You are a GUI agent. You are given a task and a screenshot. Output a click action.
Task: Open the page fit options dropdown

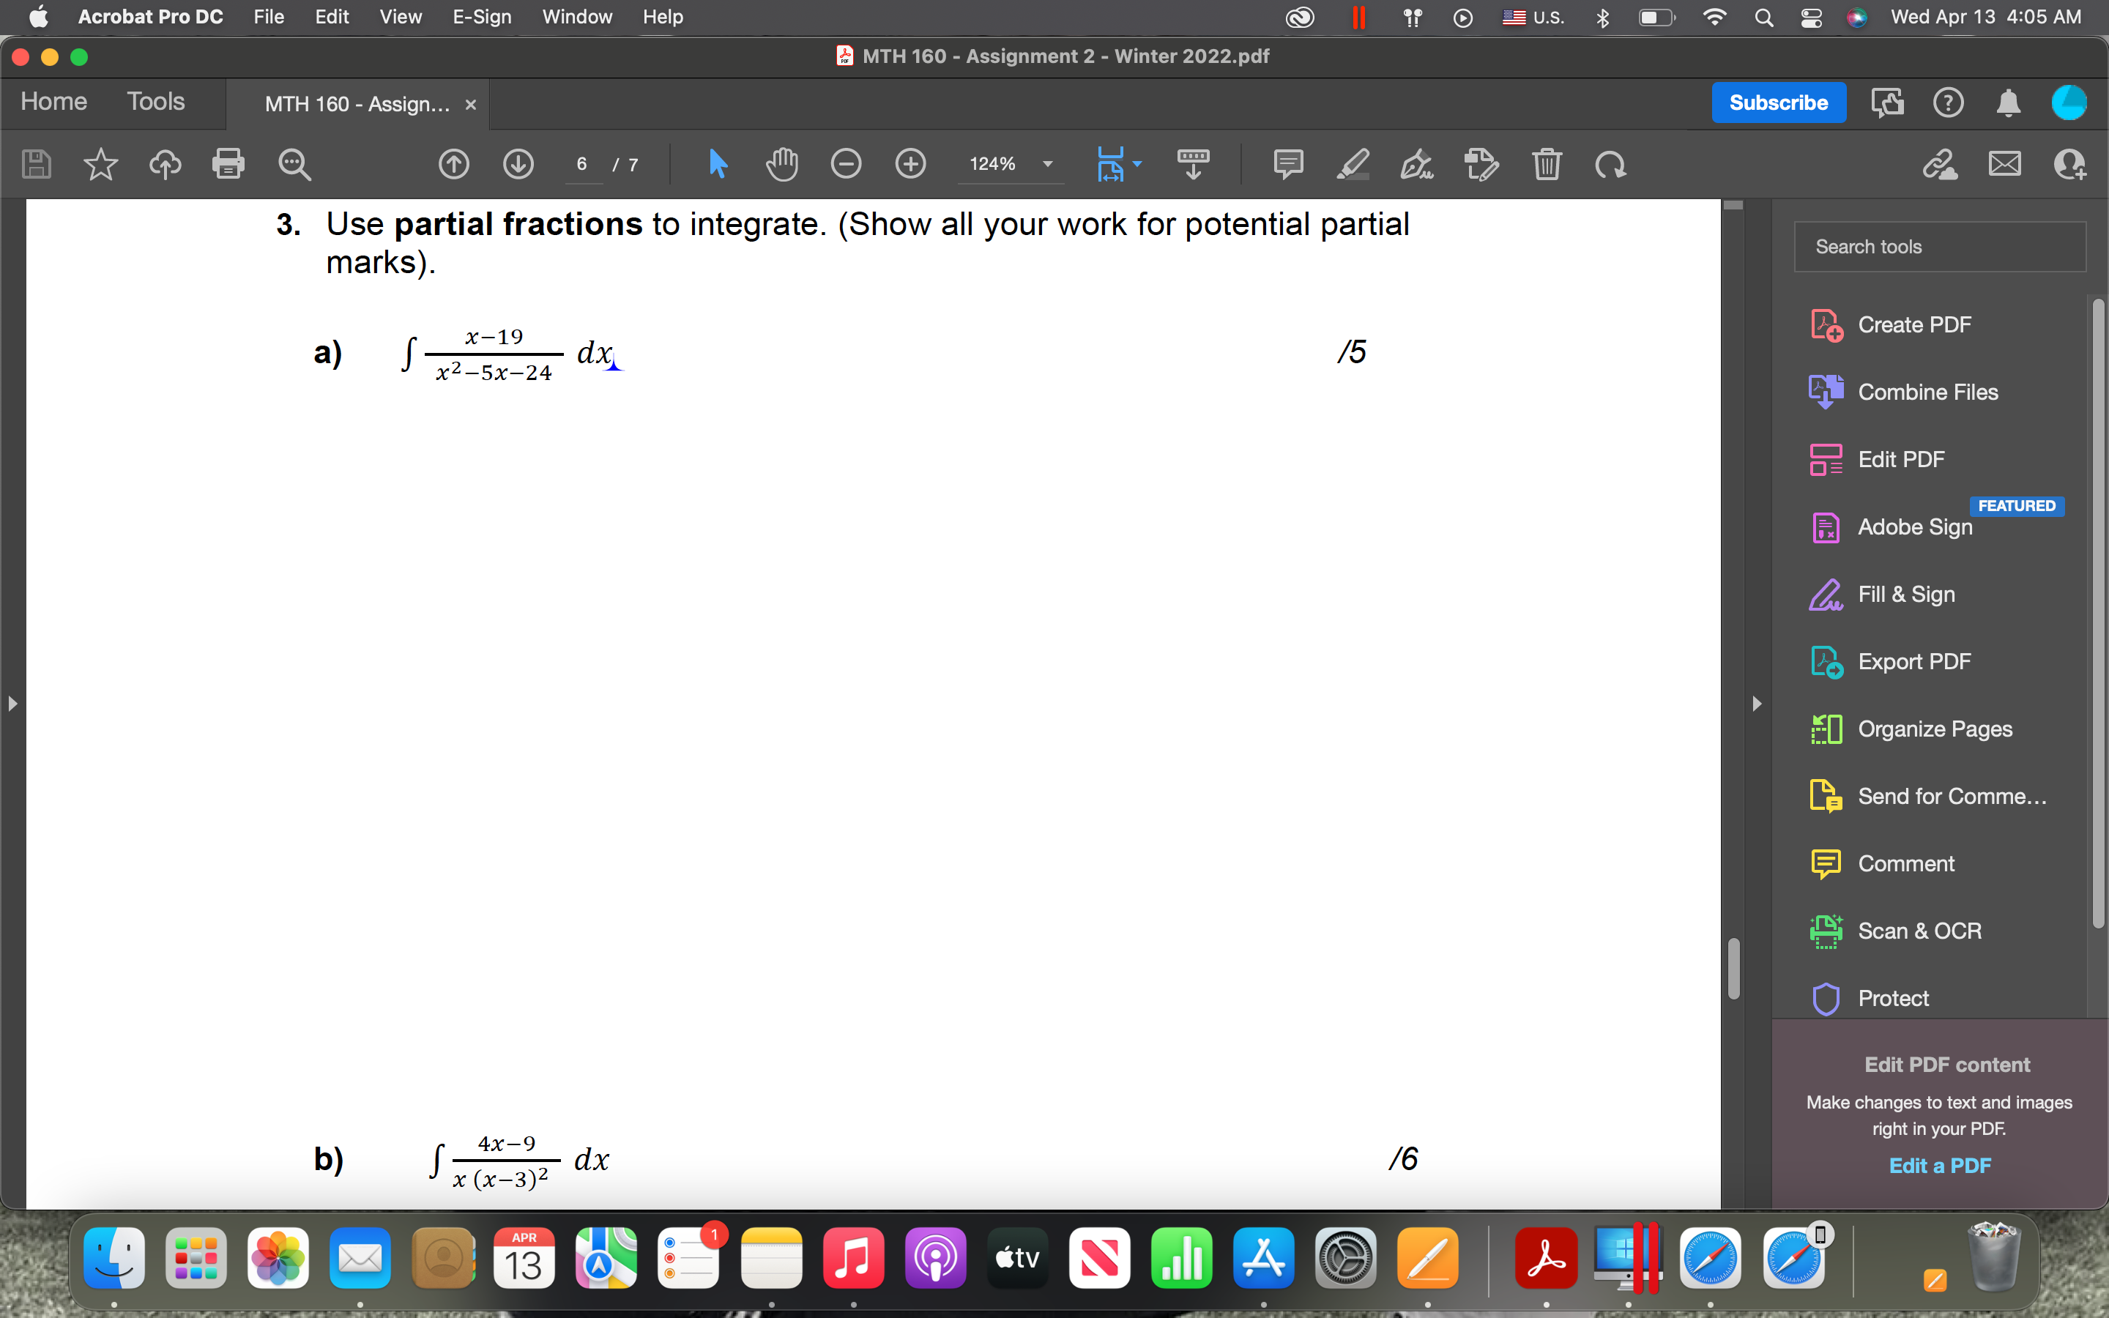1136,164
